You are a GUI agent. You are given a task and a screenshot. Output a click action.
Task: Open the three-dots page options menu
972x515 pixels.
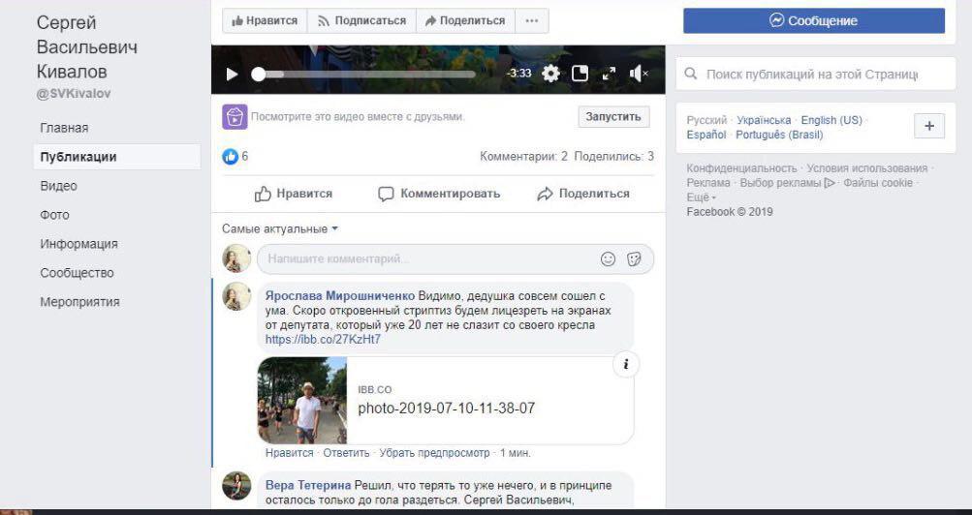click(531, 20)
